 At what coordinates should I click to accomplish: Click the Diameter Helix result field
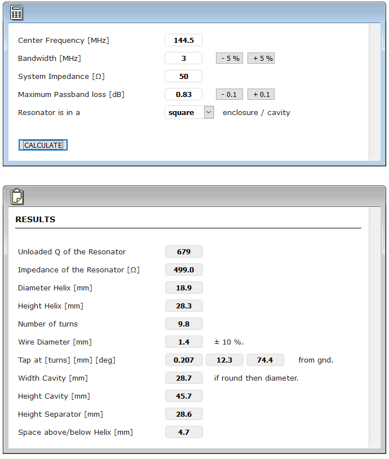pyautogui.click(x=184, y=288)
